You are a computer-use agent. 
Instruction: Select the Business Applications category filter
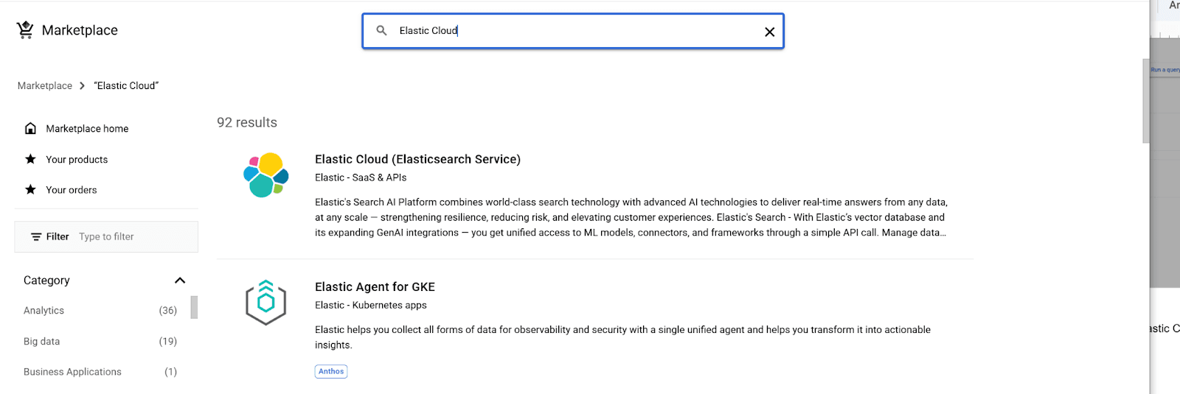click(72, 372)
